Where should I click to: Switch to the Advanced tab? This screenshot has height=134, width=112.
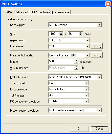pos(21,12)
